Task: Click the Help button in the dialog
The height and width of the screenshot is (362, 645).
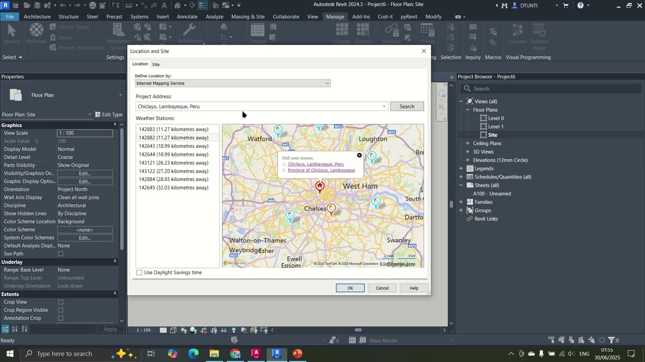Action: 414,288
